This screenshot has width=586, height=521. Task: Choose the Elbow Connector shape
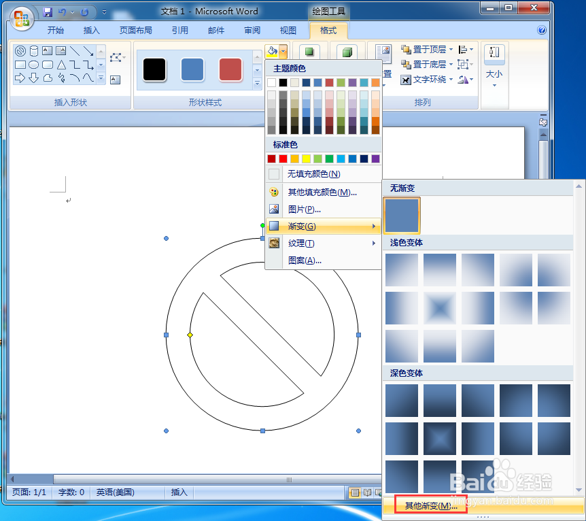point(75,65)
